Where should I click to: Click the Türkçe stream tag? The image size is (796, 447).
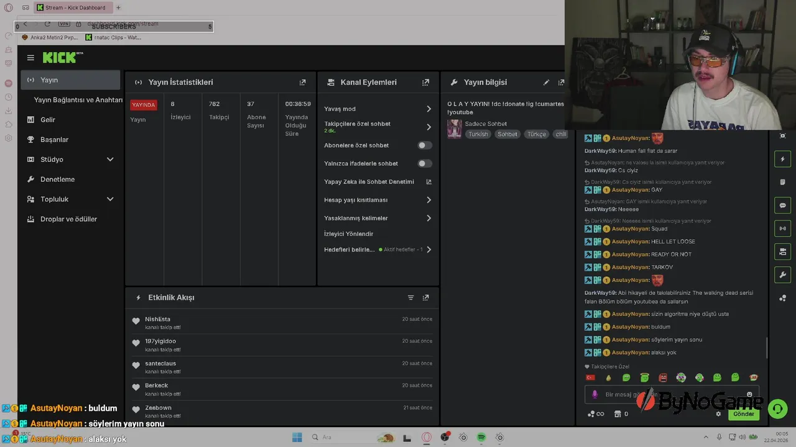coord(537,134)
